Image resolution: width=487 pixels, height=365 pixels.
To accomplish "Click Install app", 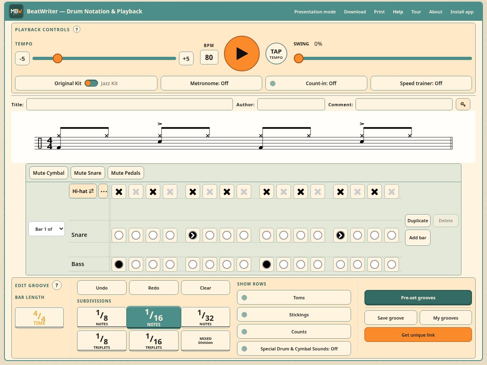I will click(x=462, y=12).
